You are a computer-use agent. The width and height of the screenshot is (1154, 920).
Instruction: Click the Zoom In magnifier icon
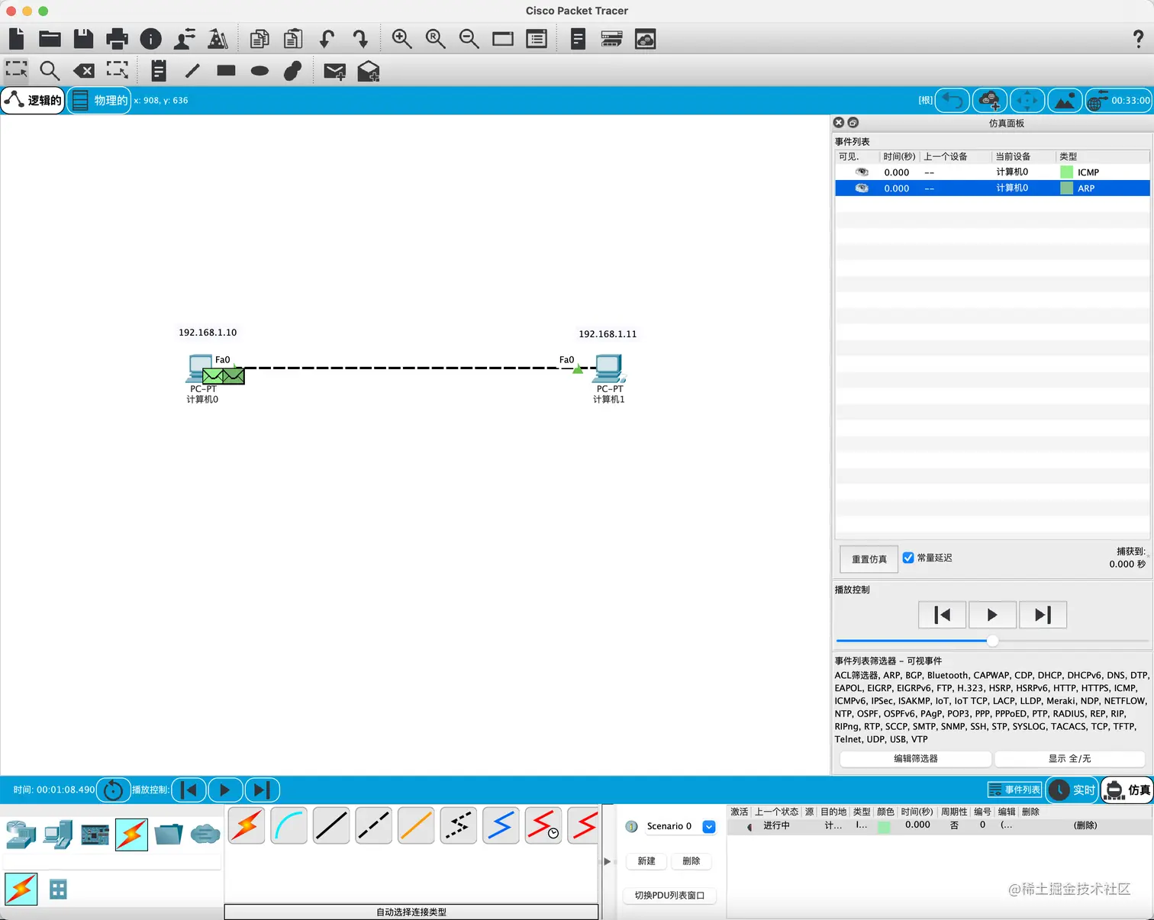coord(401,39)
